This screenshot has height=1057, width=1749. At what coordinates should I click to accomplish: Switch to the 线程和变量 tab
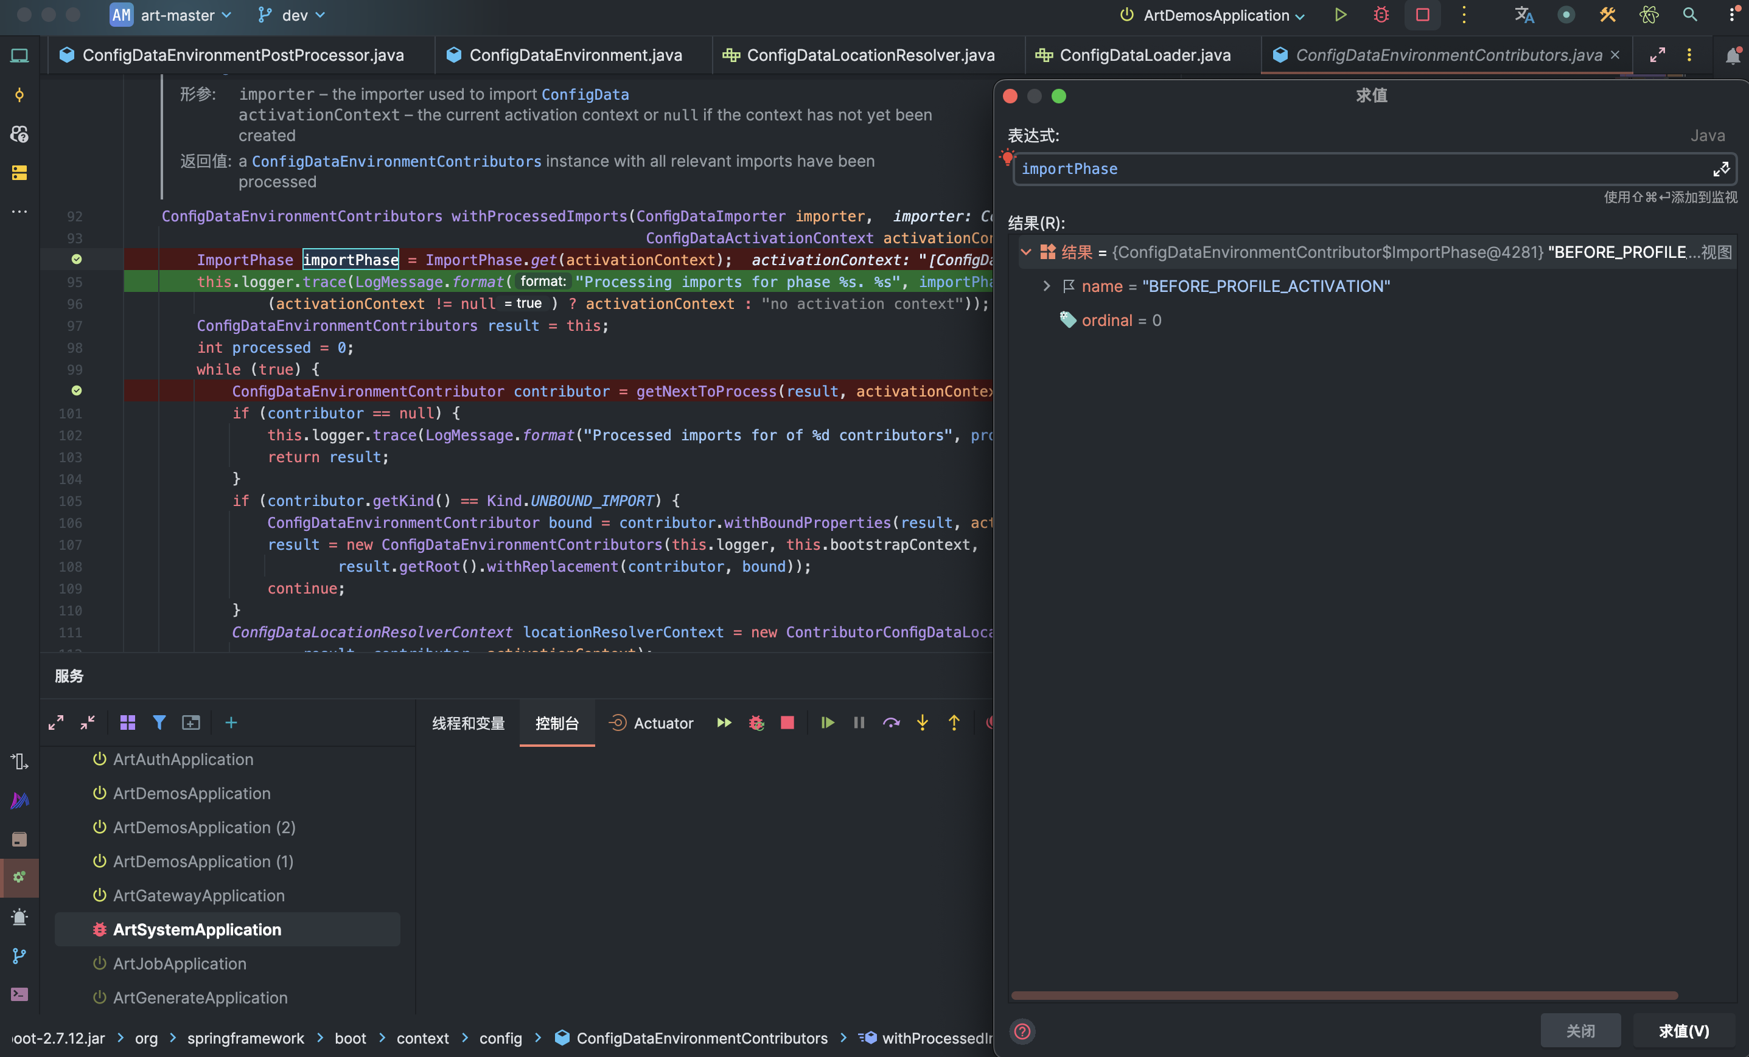pyautogui.click(x=469, y=723)
